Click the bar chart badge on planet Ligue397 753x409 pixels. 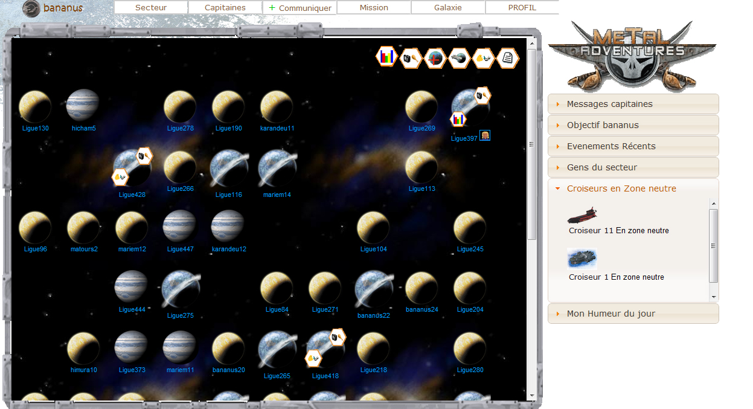(458, 119)
